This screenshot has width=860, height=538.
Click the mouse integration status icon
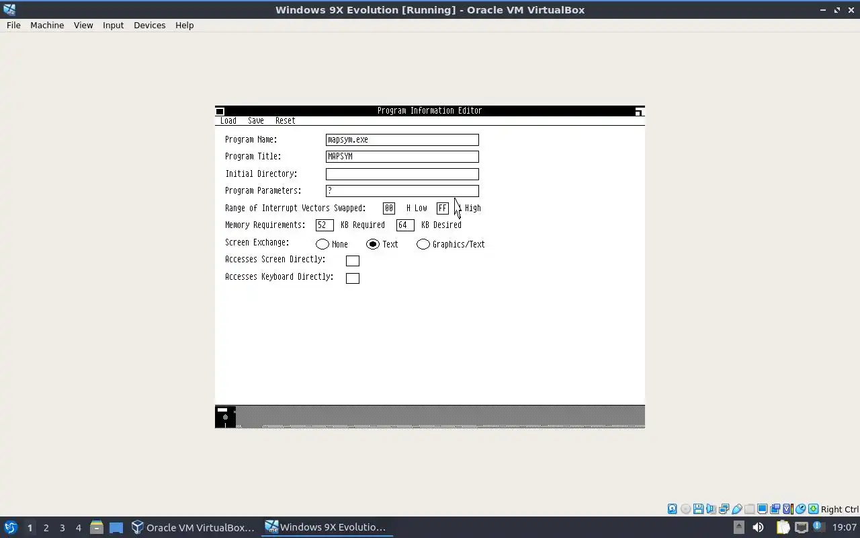point(801,509)
